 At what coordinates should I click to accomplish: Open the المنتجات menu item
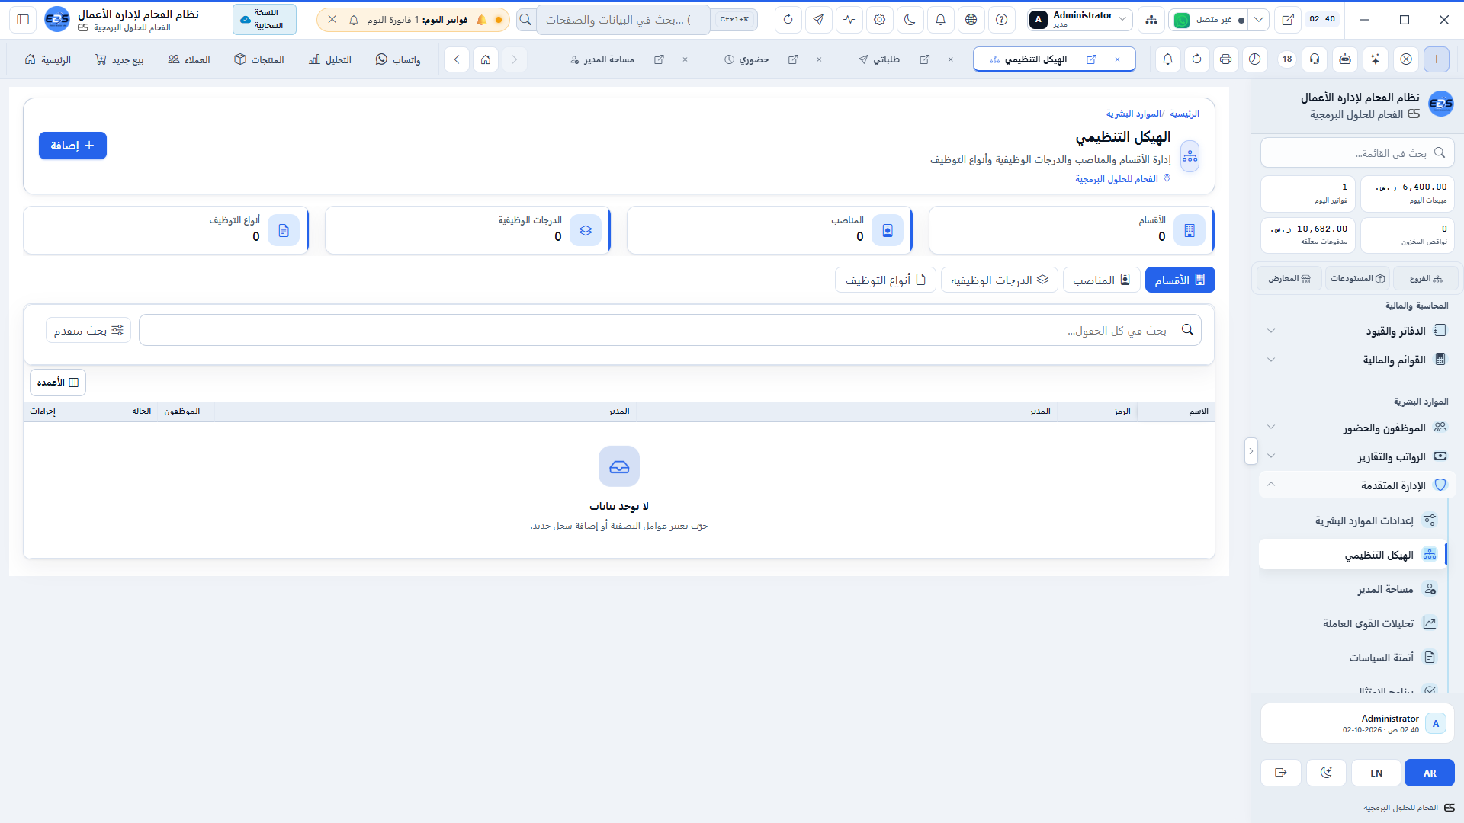click(x=259, y=59)
